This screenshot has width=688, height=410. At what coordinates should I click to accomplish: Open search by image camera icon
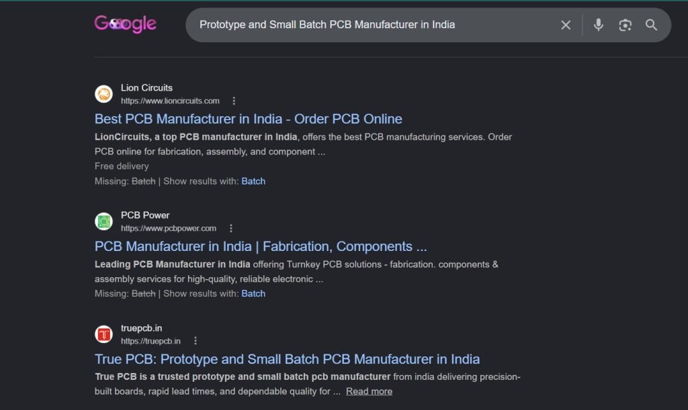[626, 25]
